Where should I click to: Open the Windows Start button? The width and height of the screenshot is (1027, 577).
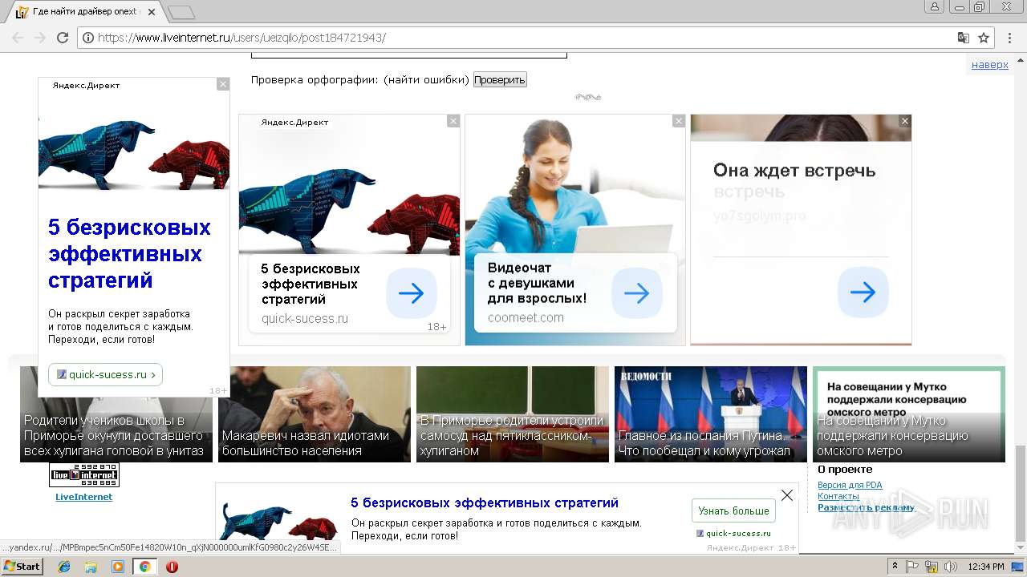(x=22, y=567)
